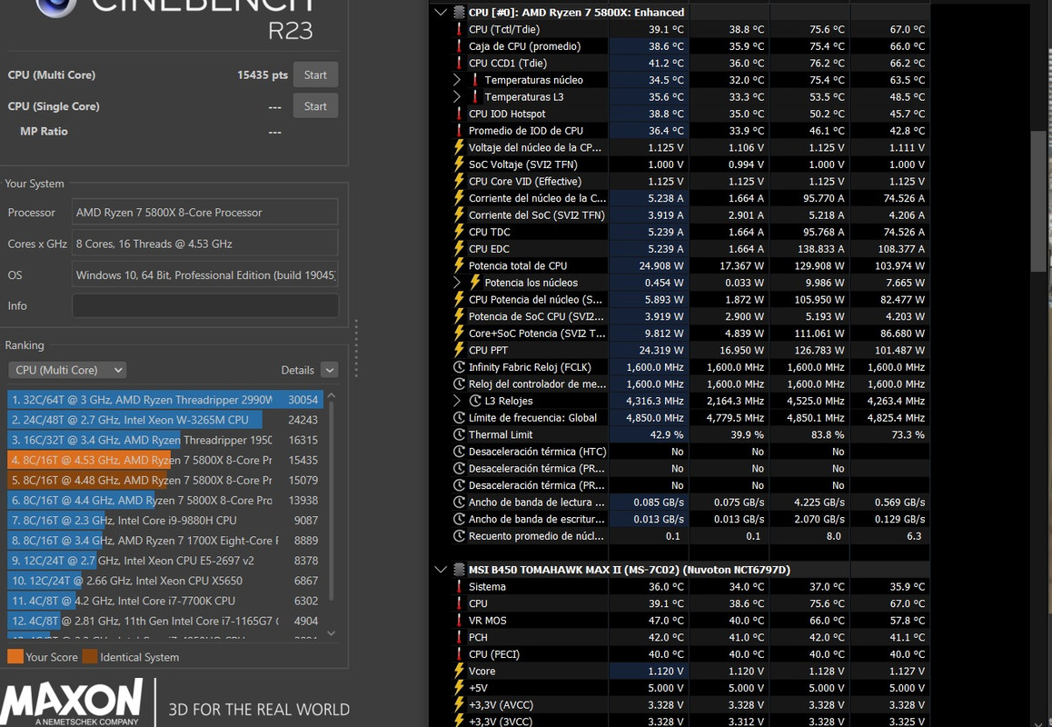Select ranking entry 2 Intel Xeon W-3265M
1052x727 pixels.
coord(165,420)
